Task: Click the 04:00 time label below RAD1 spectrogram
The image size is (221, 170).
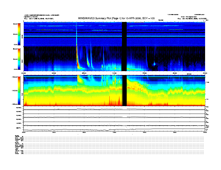Action: (54, 73)
